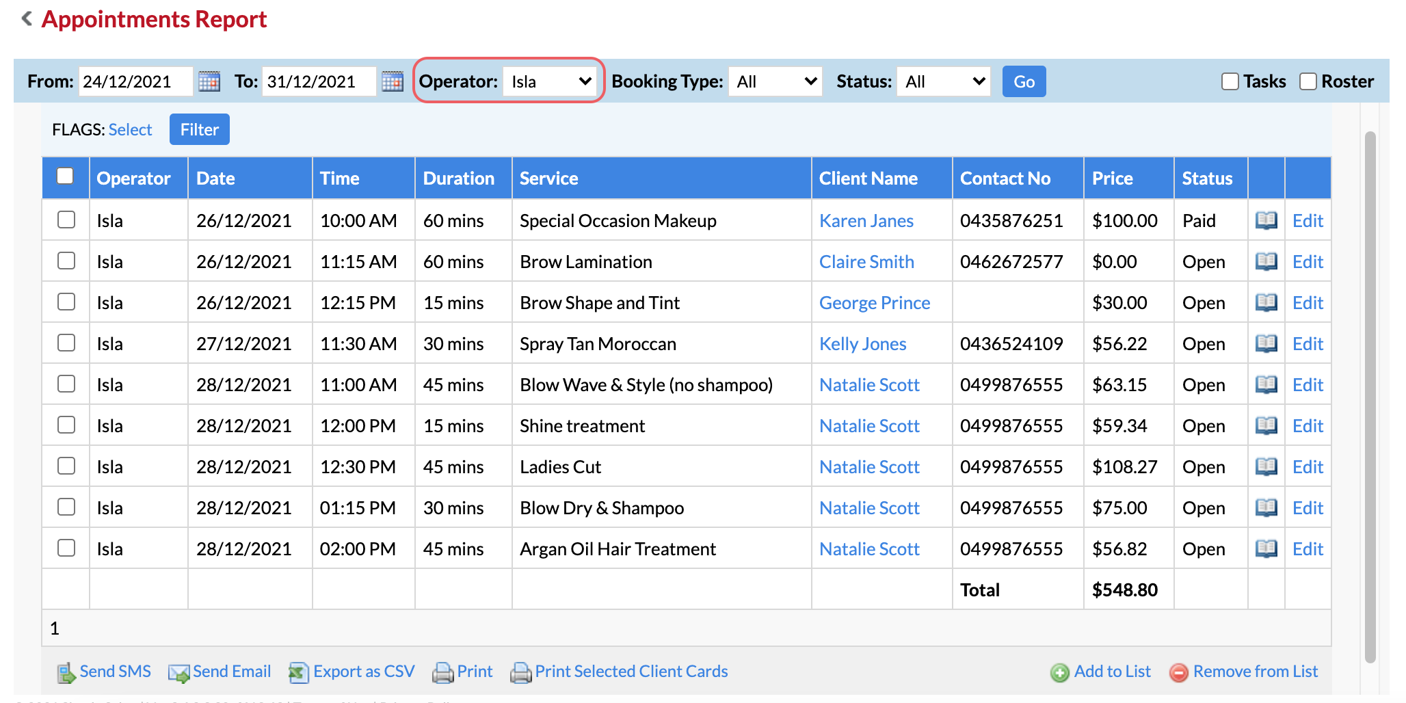The image size is (1406, 703).
Task: Go back using the chevron beside Appointments Report
Action: point(27,18)
